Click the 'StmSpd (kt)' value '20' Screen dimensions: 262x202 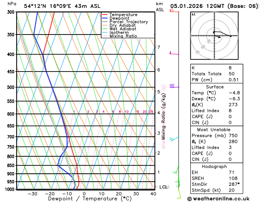(x=232, y=190)
